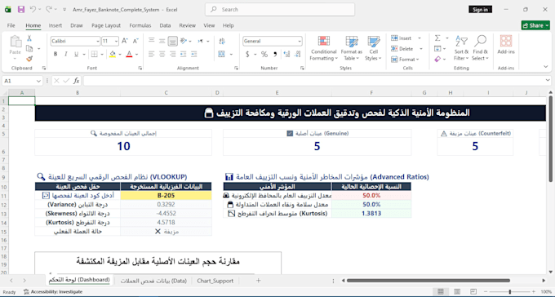Switch to the Insert ribbon tab

[55, 25]
